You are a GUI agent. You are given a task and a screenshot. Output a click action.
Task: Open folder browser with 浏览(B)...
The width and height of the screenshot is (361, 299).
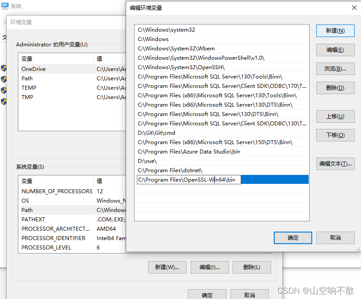(x=335, y=69)
